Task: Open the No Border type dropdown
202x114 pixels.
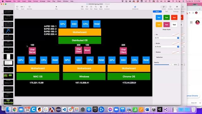Action: click(x=167, y=47)
